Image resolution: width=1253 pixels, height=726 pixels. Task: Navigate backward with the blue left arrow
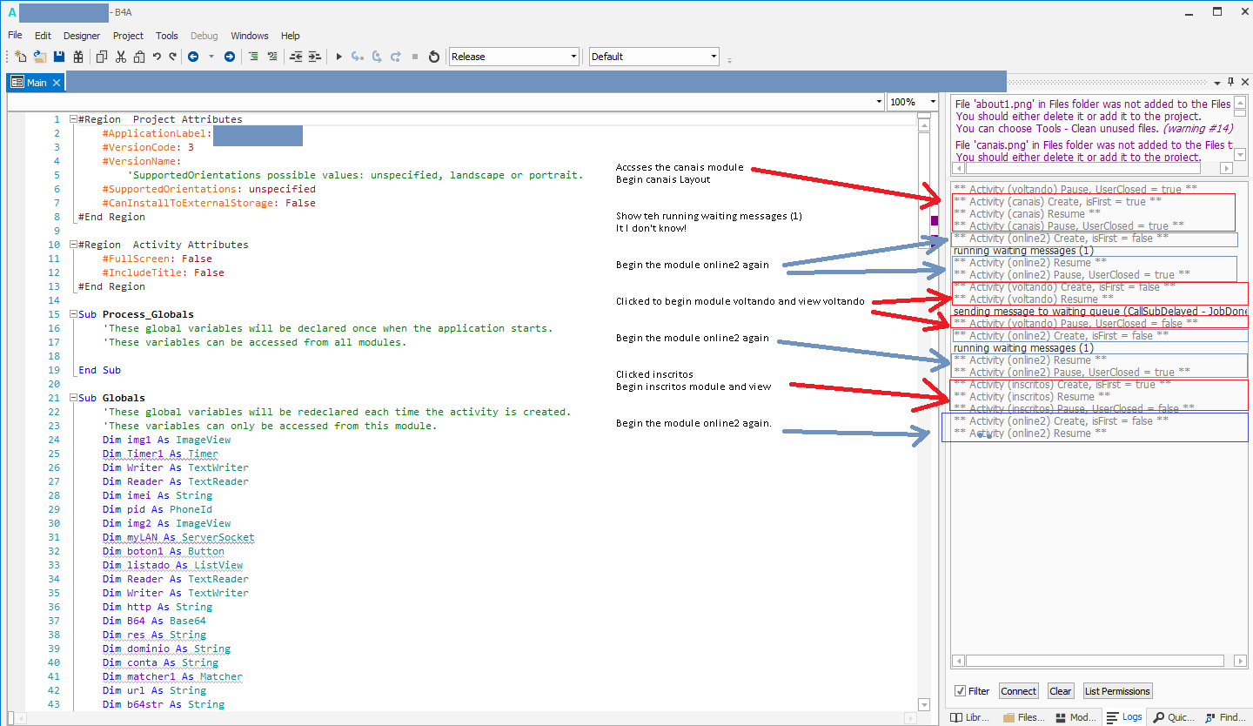click(193, 57)
